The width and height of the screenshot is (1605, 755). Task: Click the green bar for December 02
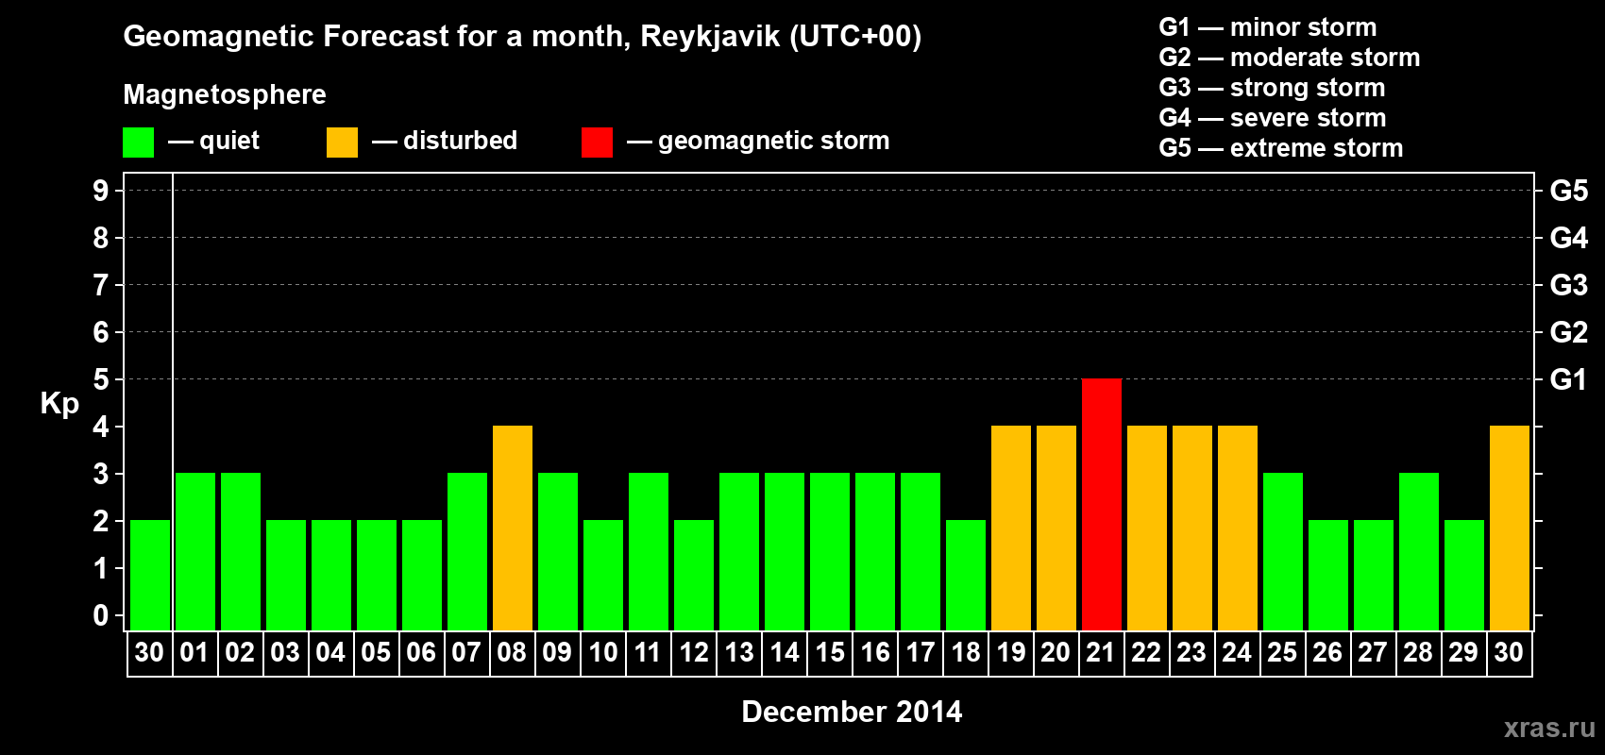[241, 551]
